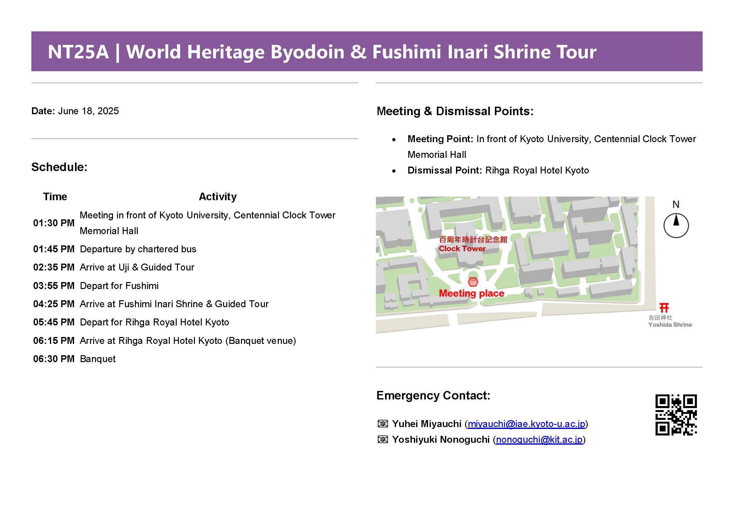Click the name 'Yoshiyuki Nonoguchi'
Screen dimensions: 734x519
[x=441, y=439]
